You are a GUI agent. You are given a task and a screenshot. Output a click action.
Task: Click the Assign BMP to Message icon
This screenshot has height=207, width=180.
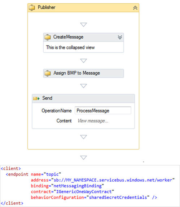pyautogui.click(x=48, y=73)
